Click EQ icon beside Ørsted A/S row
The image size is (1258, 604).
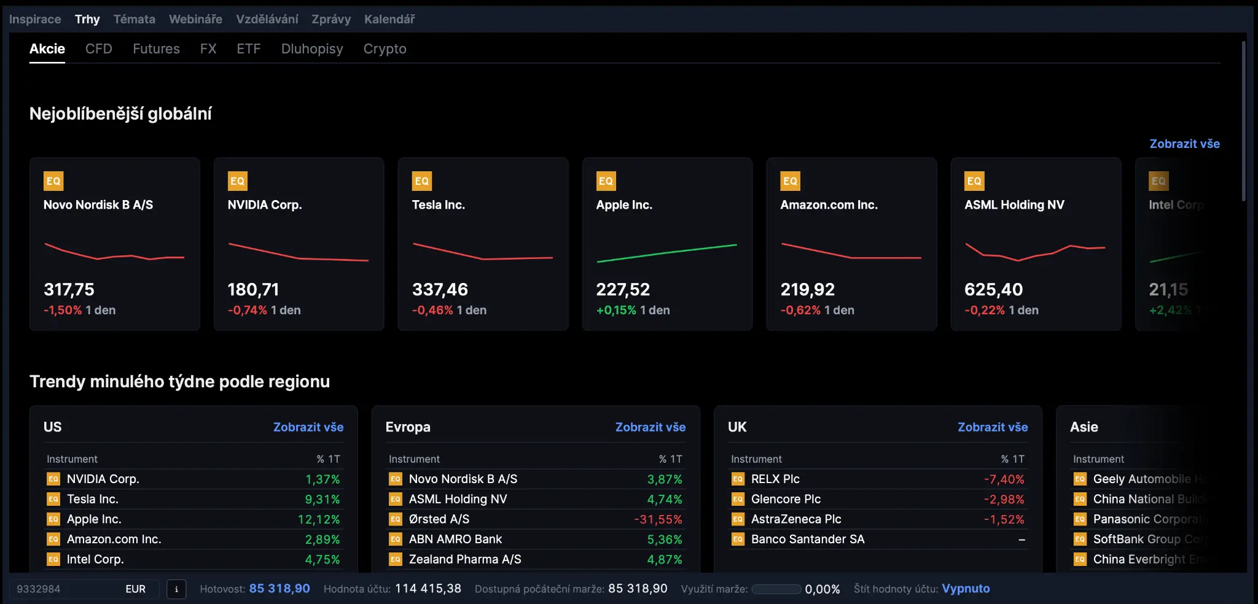pos(396,519)
